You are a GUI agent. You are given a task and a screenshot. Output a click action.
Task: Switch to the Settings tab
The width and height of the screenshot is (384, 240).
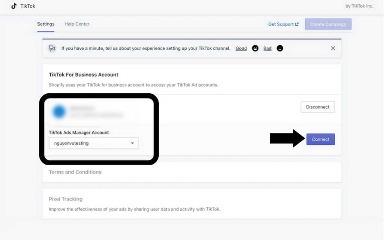(x=46, y=24)
